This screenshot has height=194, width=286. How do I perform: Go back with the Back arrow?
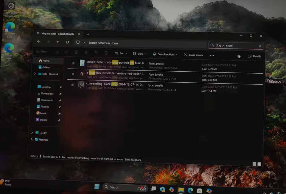[x=39, y=42]
